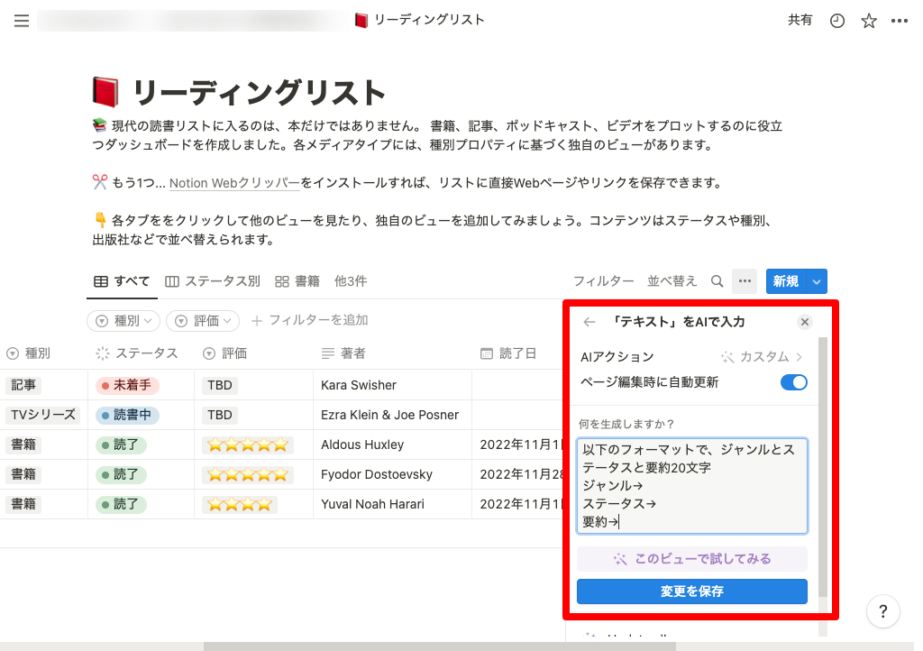Open database view options ellipsis

[745, 281]
